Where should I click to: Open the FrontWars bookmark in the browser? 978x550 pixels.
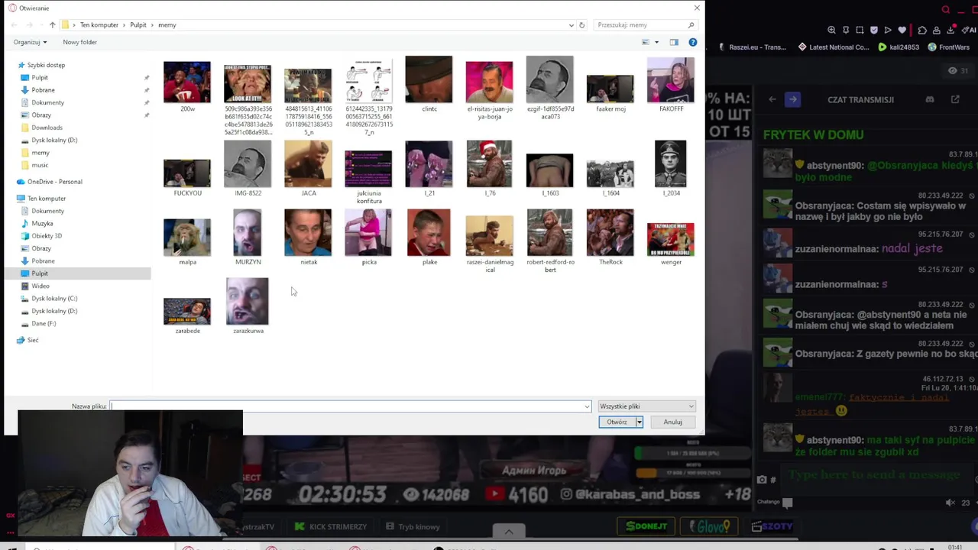[948, 47]
